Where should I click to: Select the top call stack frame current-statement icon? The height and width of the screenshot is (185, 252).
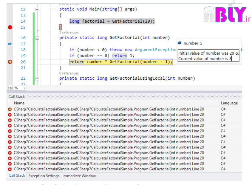click(10, 109)
